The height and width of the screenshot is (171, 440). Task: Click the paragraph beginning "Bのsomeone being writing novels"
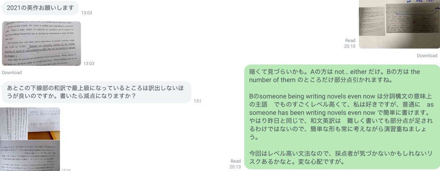(x=341, y=117)
